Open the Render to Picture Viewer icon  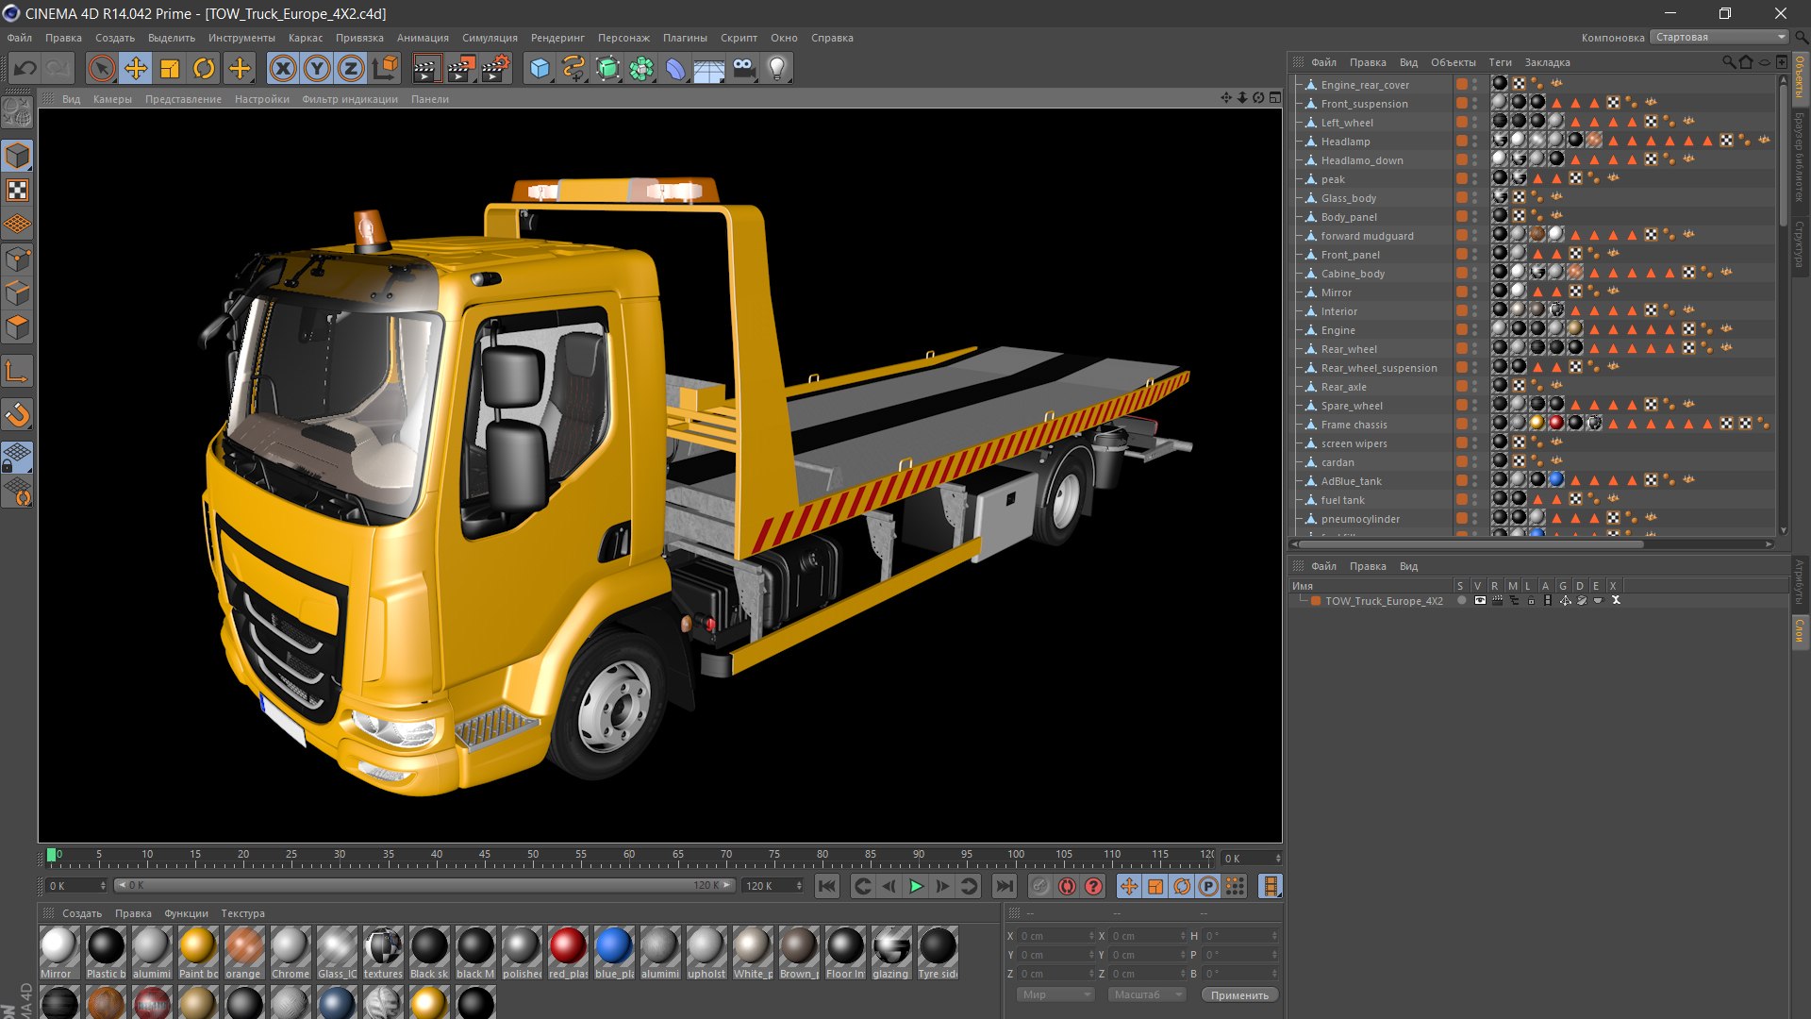[461, 68]
